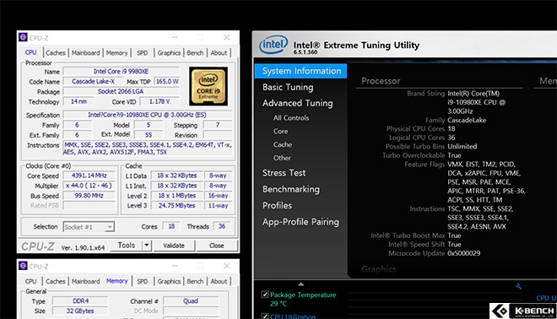Image resolution: width=557 pixels, height=319 pixels.
Task: Click the Tools button in CPU-Z
Action: coord(127,245)
